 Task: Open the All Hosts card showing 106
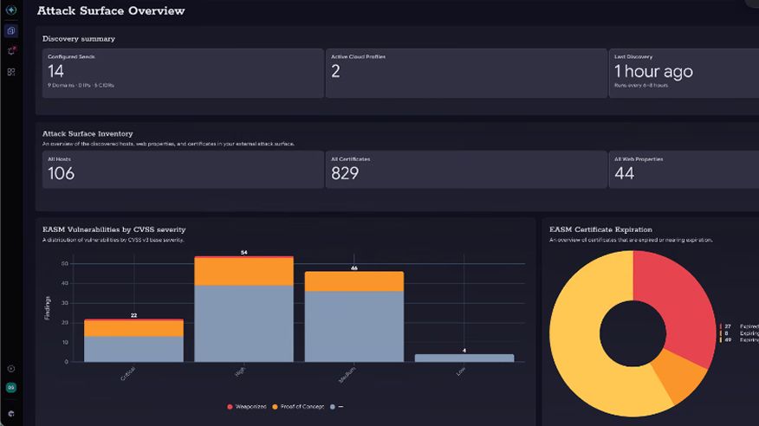(x=183, y=169)
